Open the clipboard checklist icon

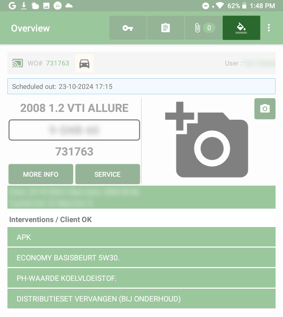tap(166, 28)
